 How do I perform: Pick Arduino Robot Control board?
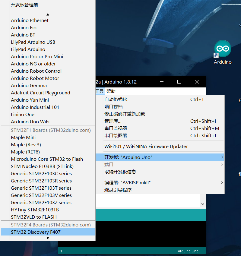click(x=48, y=71)
